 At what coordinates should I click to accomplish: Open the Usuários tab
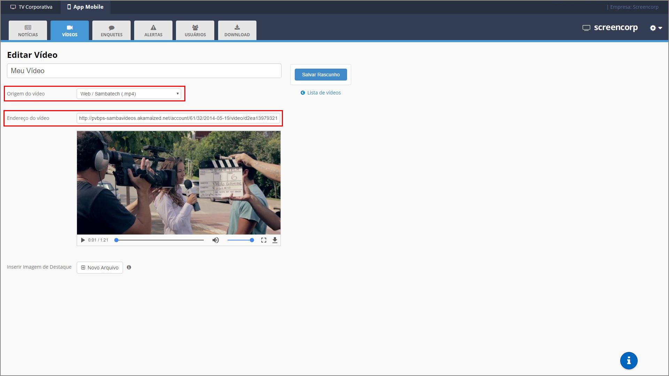click(x=195, y=31)
